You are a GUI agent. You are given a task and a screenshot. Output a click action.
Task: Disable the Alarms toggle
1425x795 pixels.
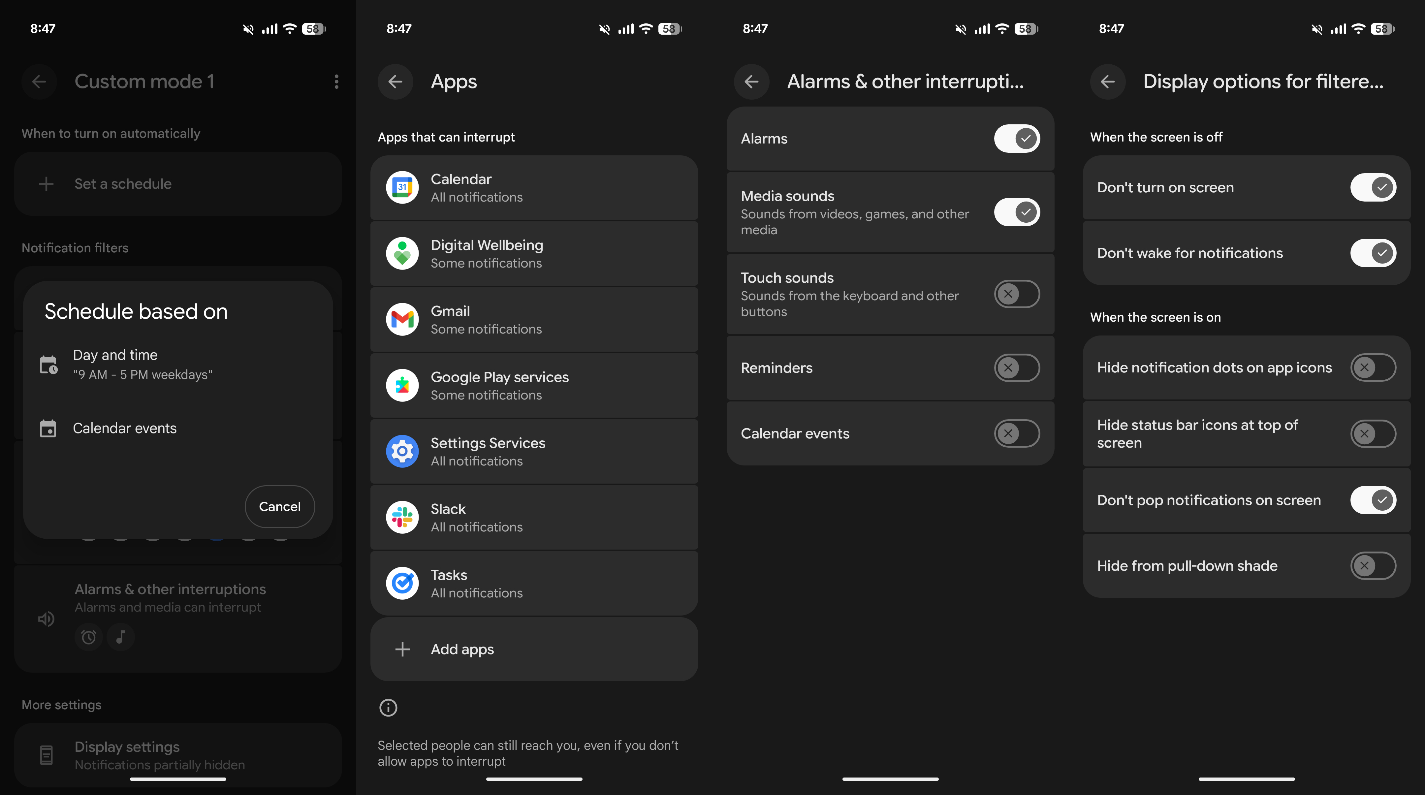[x=1016, y=138]
